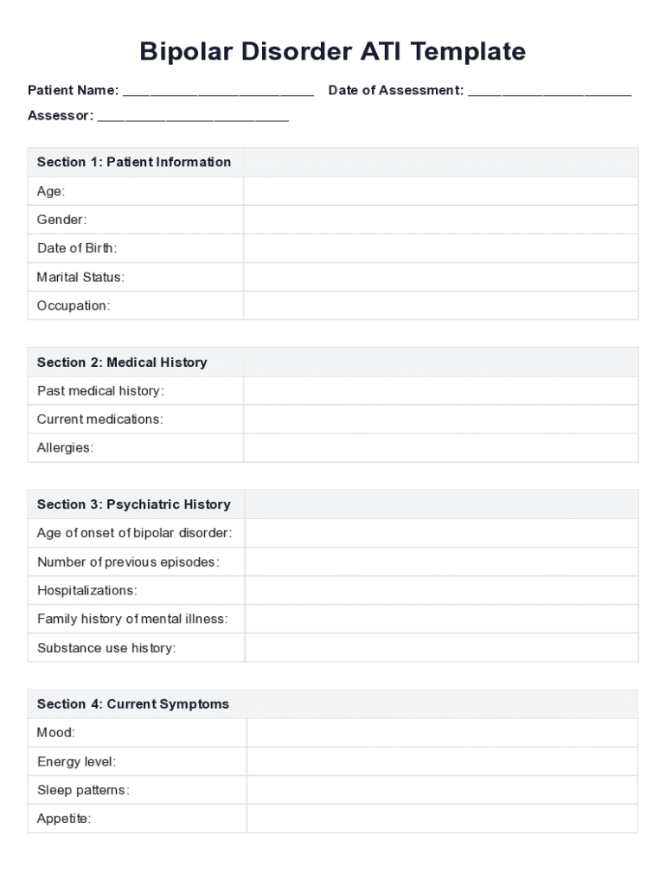This screenshot has height=886, width=666.
Task: Click the Mood answer cell
Action: [x=443, y=733]
